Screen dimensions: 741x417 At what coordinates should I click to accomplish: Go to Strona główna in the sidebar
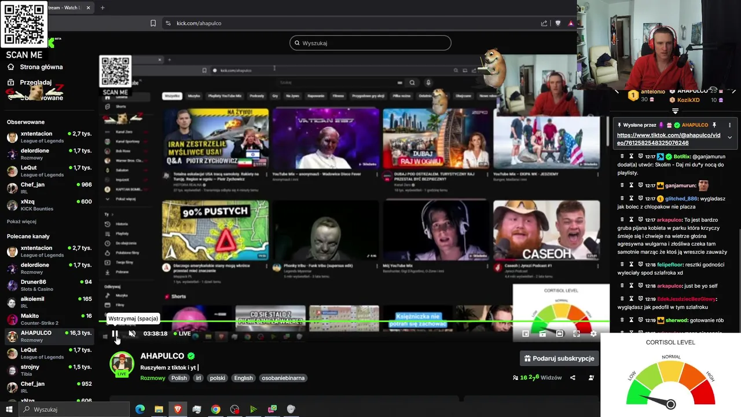(x=35, y=67)
